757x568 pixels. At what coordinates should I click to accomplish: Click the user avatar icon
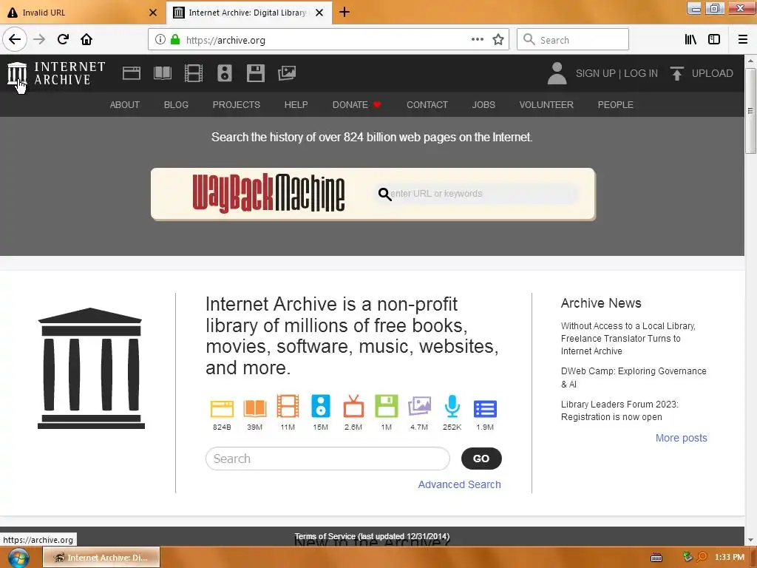click(x=557, y=73)
